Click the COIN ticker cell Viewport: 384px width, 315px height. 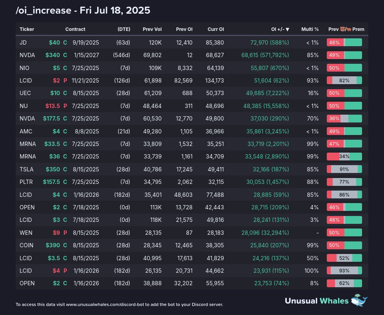pos(27,245)
